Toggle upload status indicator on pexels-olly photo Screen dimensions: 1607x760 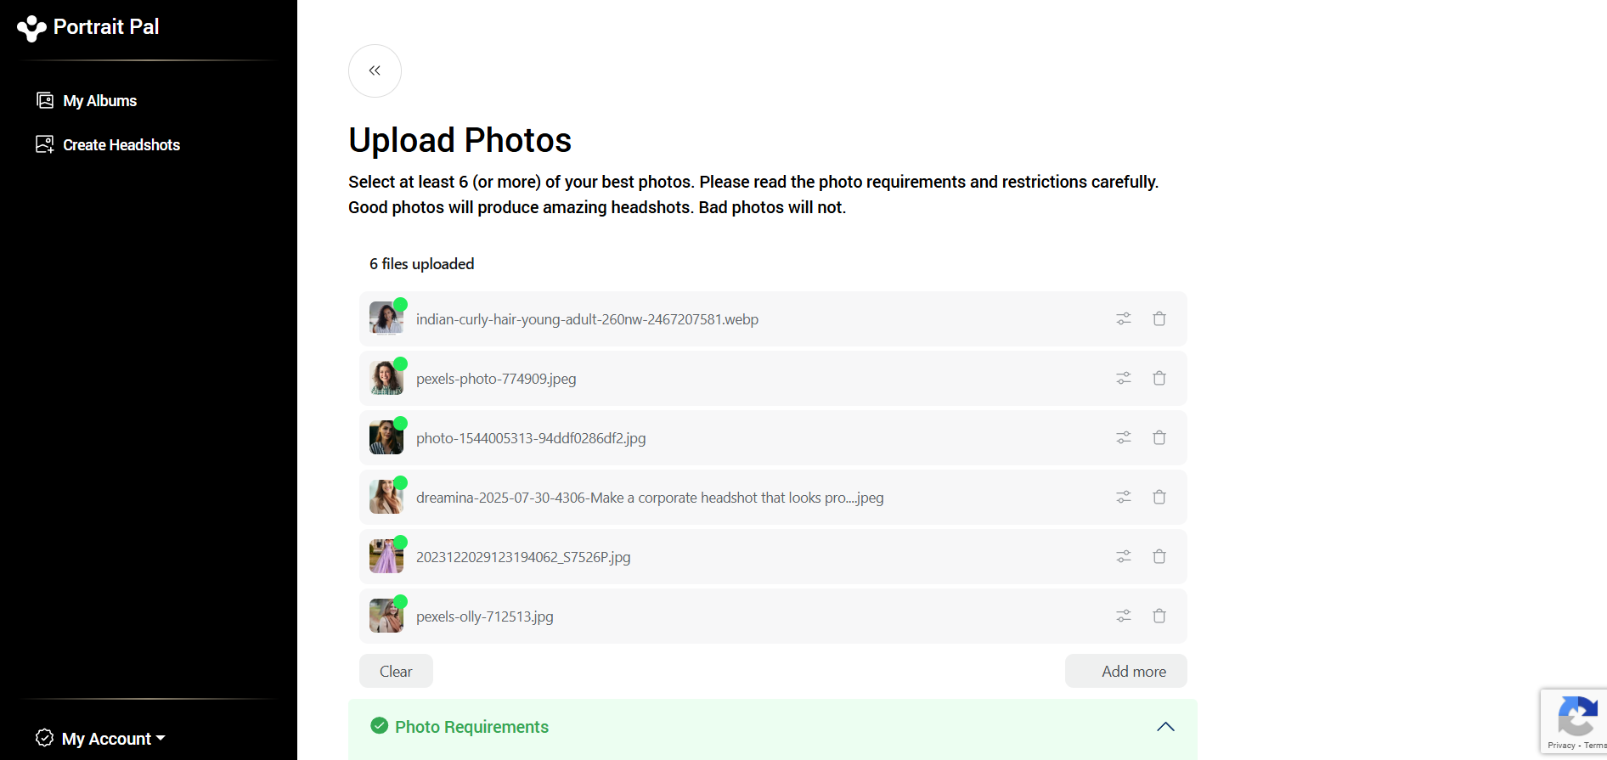401,602
